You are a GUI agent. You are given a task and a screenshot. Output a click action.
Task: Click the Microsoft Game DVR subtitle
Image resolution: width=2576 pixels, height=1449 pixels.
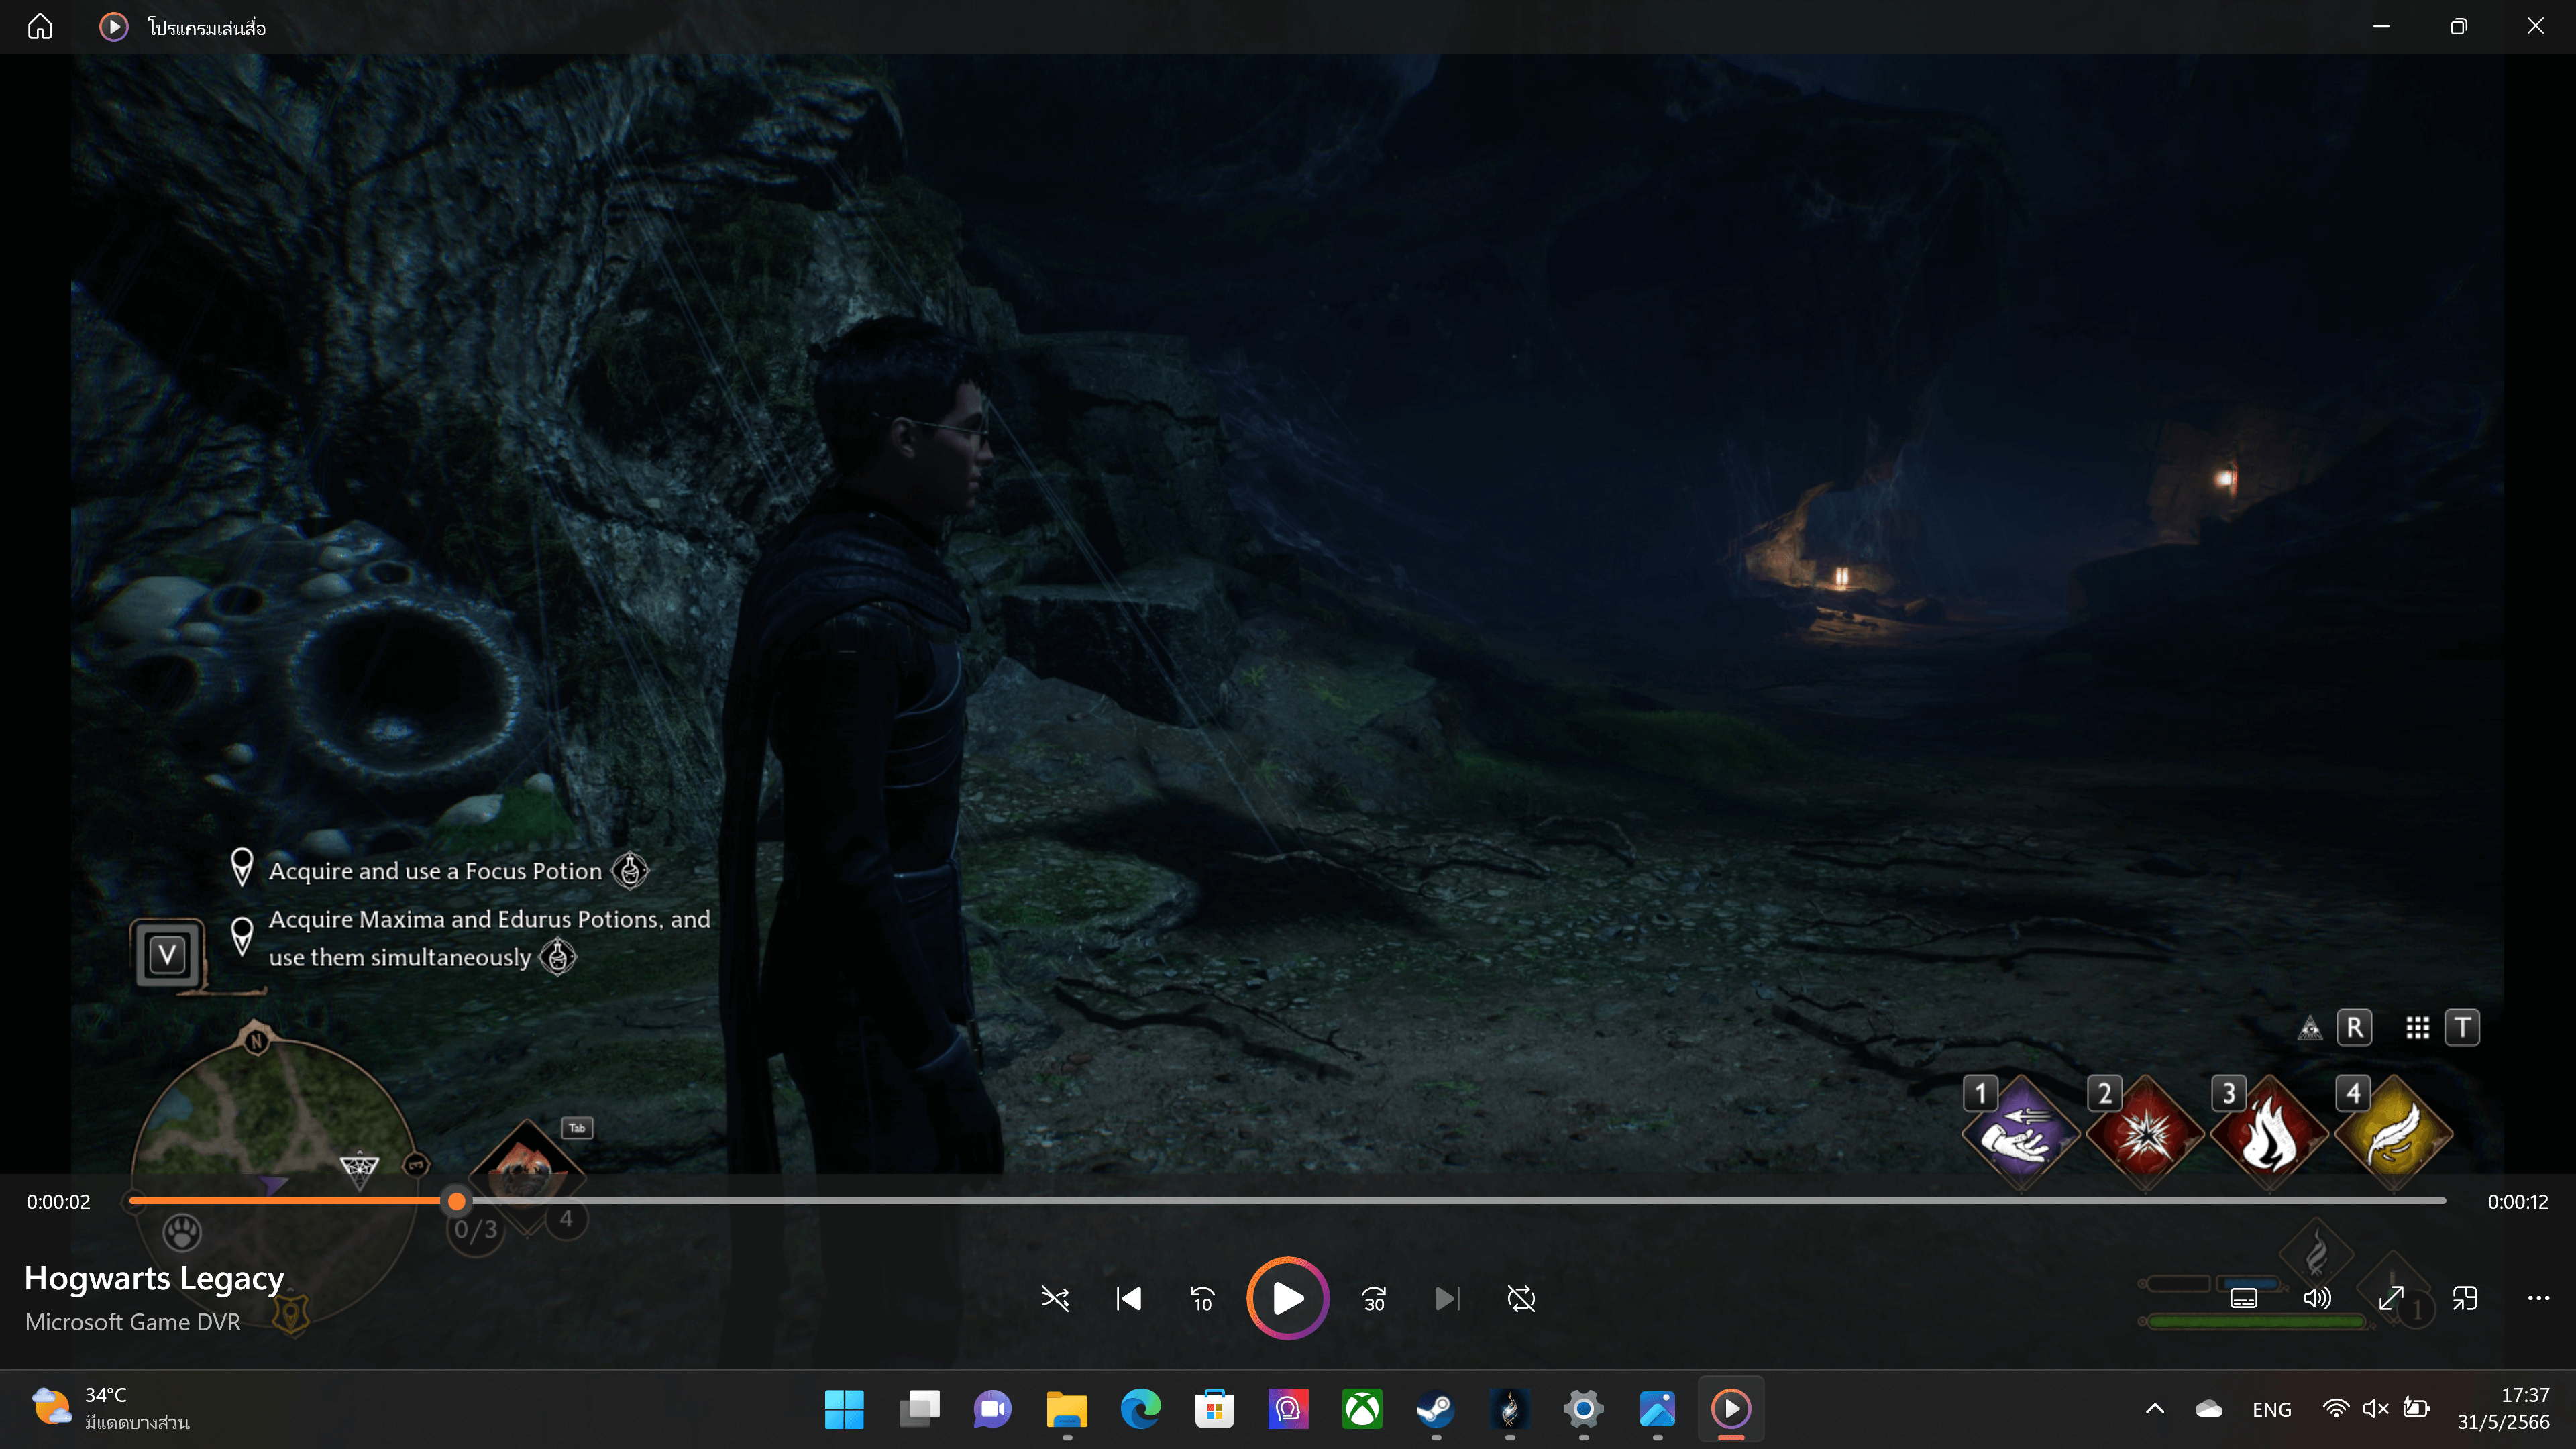click(x=133, y=1322)
